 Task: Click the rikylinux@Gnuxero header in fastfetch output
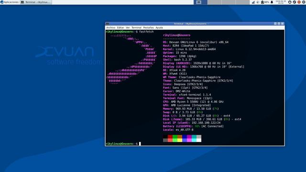coord(176,35)
